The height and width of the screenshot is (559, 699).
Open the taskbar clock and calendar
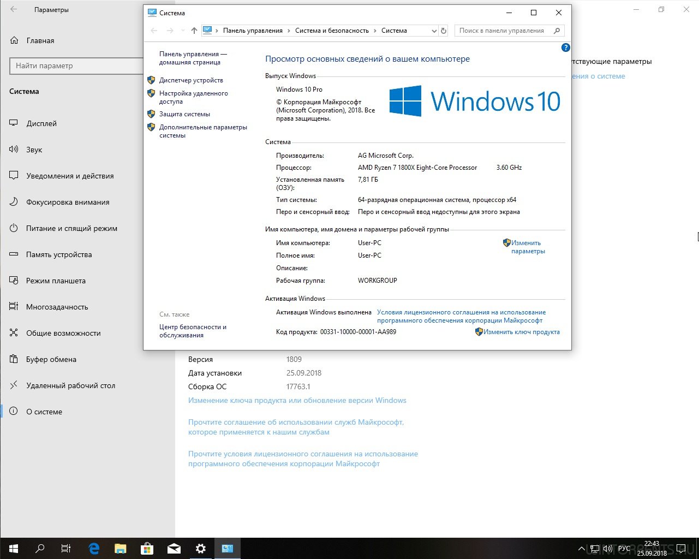click(652, 549)
